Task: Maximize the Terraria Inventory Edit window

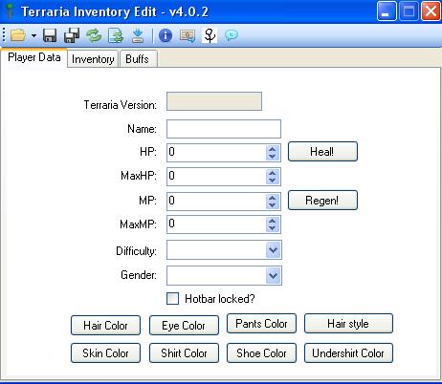Action: click(409, 11)
